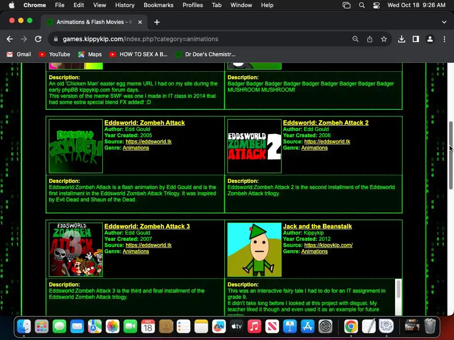
Task: Open Control Center in menu bar
Action: pos(376,5)
